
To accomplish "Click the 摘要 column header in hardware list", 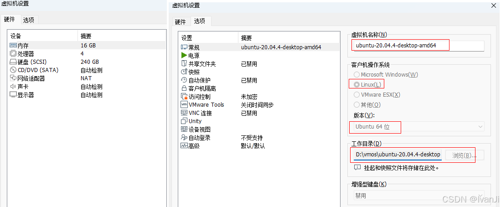I will (121, 36).
